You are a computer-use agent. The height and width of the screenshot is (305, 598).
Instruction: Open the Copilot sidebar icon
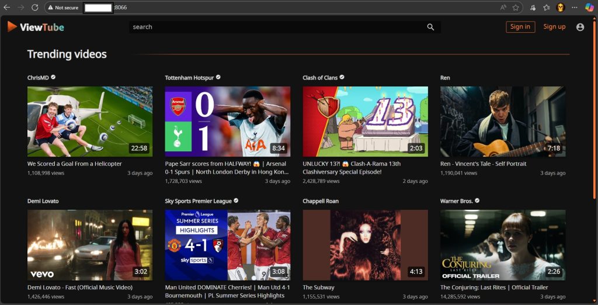589,8
